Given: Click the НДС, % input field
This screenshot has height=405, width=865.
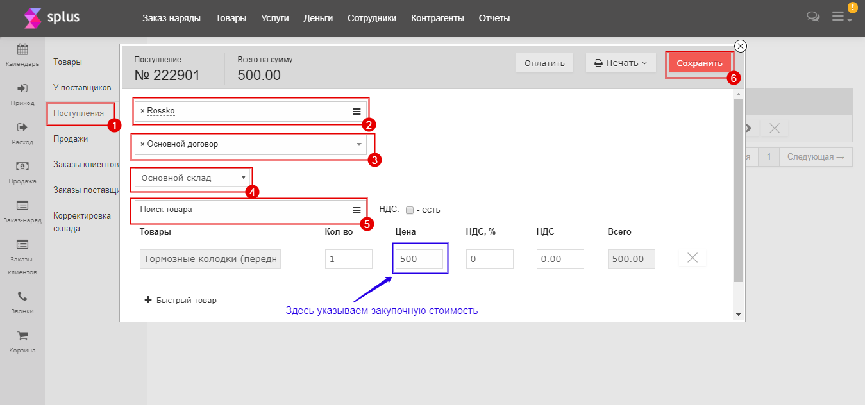Looking at the screenshot, I should [x=490, y=259].
